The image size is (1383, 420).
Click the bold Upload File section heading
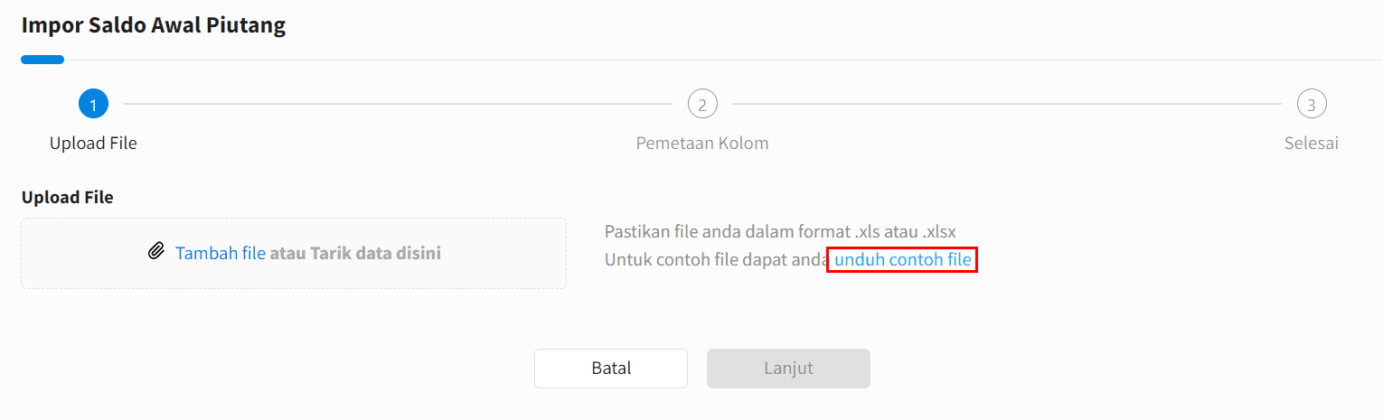click(68, 197)
